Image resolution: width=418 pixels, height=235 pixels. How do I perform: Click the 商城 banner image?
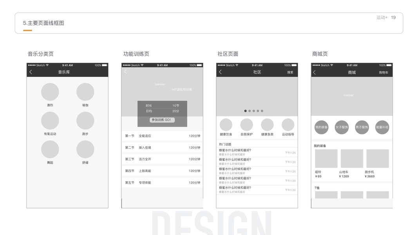click(352, 96)
